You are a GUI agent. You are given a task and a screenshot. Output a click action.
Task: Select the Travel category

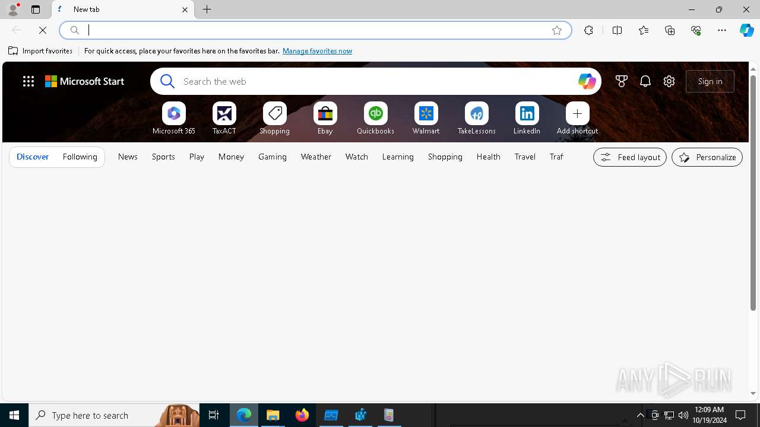tap(525, 157)
